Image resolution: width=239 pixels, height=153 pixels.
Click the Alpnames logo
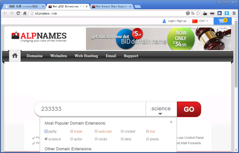(x=39, y=37)
